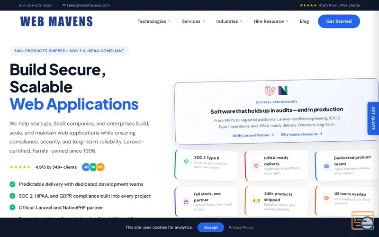Click the five stars beside 4.9/5 by 349+ clients
Image resolution: width=379 pixels, height=237 pixels.
coord(20,167)
